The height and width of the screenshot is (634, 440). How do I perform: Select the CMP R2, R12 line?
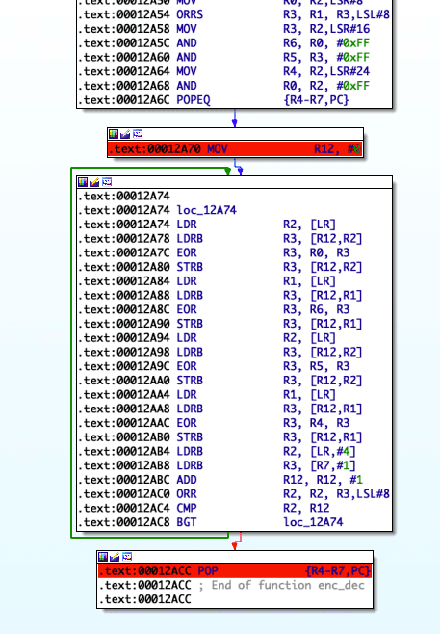tap(204, 508)
